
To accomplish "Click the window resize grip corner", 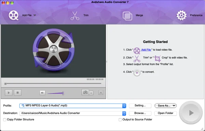I will pyautogui.click(x=202, y=129).
